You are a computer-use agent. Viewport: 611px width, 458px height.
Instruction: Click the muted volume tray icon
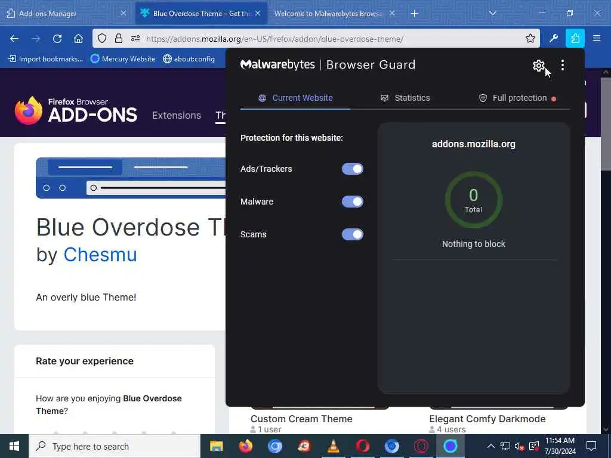pyautogui.click(x=519, y=446)
